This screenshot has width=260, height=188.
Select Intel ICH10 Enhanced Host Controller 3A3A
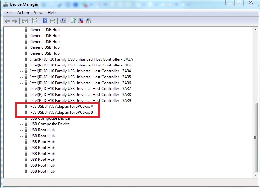coord(81,59)
